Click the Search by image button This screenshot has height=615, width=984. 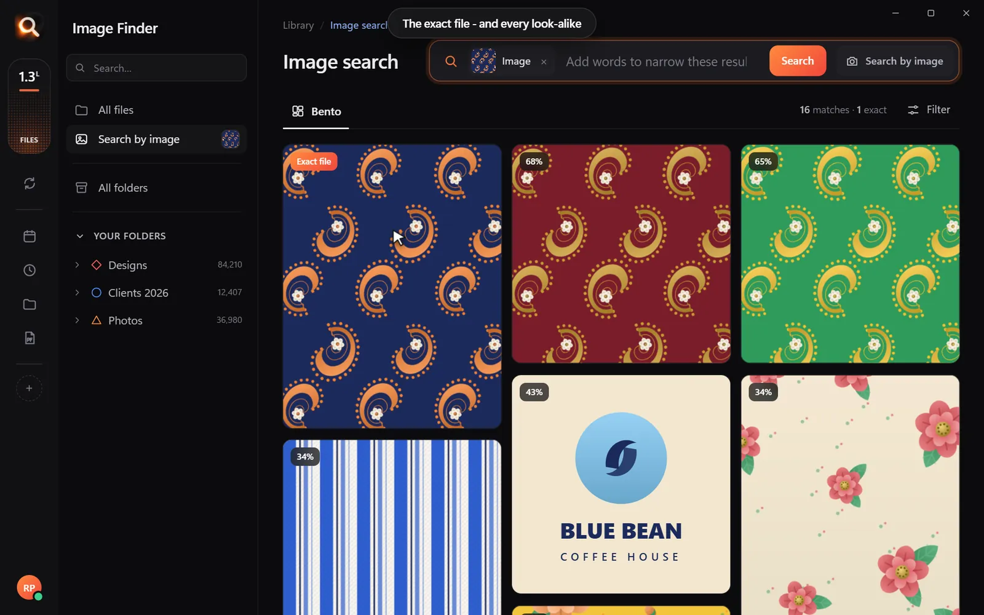click(895, 61)
